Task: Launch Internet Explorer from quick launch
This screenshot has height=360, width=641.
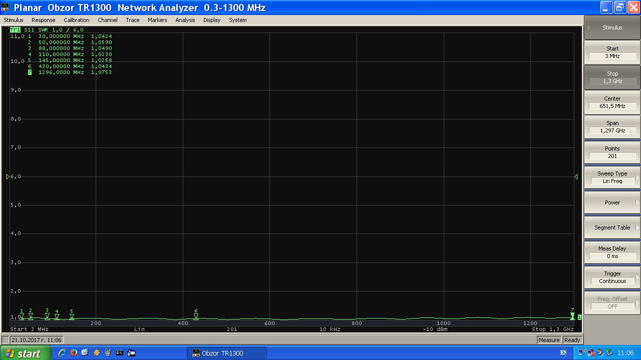Action: 62,353
